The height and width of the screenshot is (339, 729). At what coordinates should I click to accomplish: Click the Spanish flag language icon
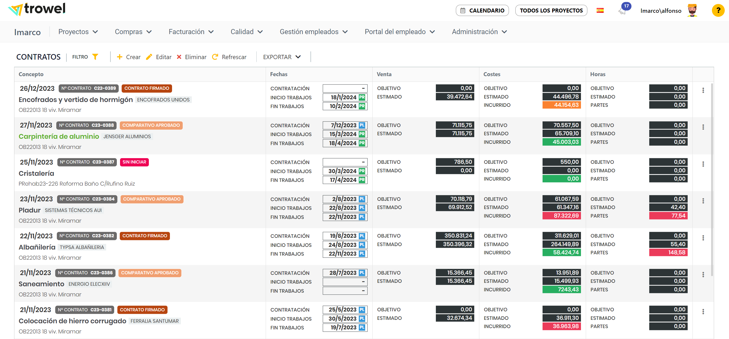(600, 10)
